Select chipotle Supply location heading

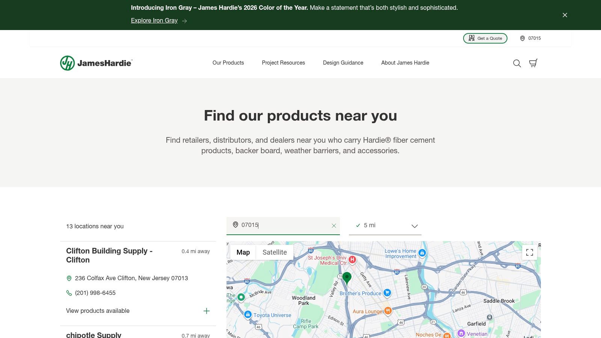94,335
